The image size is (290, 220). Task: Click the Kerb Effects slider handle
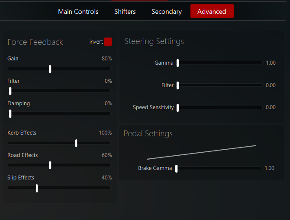(76, 143)
